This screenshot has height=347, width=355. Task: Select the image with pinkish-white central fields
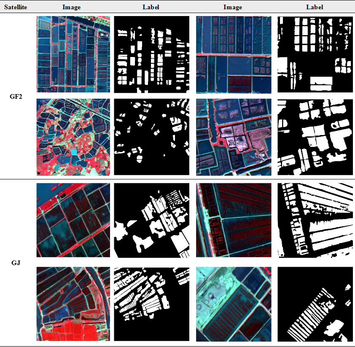234,137
